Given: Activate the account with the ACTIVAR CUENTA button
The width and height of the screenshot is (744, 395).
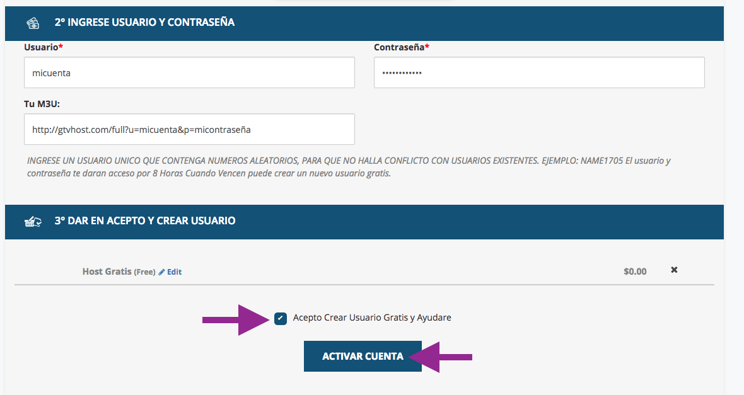Looking at the screenshot, I should [363, 356].
